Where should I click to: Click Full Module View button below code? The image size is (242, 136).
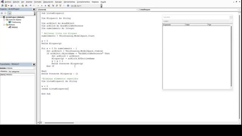41,123
